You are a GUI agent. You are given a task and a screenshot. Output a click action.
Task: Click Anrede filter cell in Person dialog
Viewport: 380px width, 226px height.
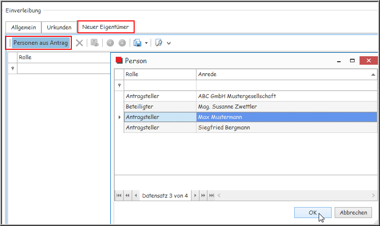tap(286, 85)
